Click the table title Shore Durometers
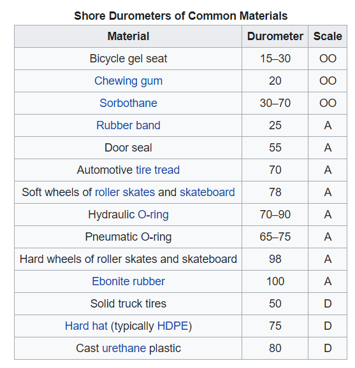Screen dimensions: 355x368 coord(180,16)
